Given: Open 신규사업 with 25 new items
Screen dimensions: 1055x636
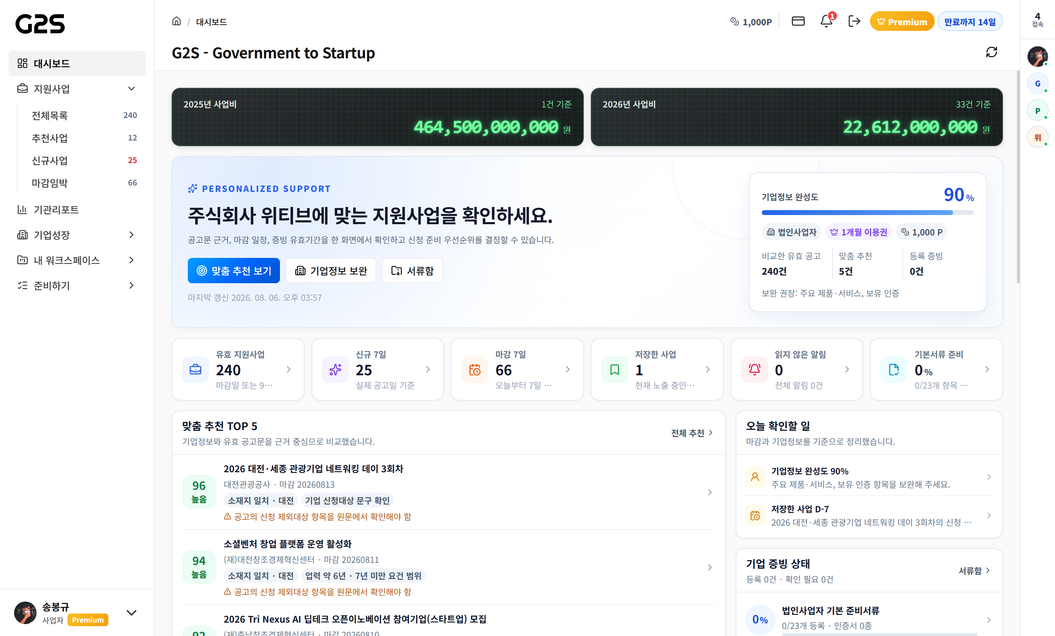Looking at the screenshot, I should pyautogui.click(x=84, y=160).
